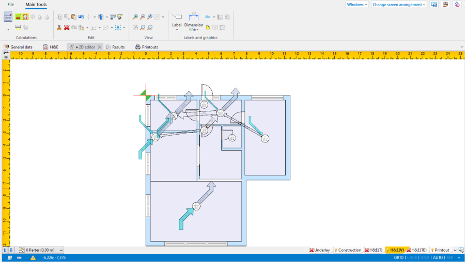Select the Construction layer button
This screenshot has width=465, height=262.
(x=348, y=250)
